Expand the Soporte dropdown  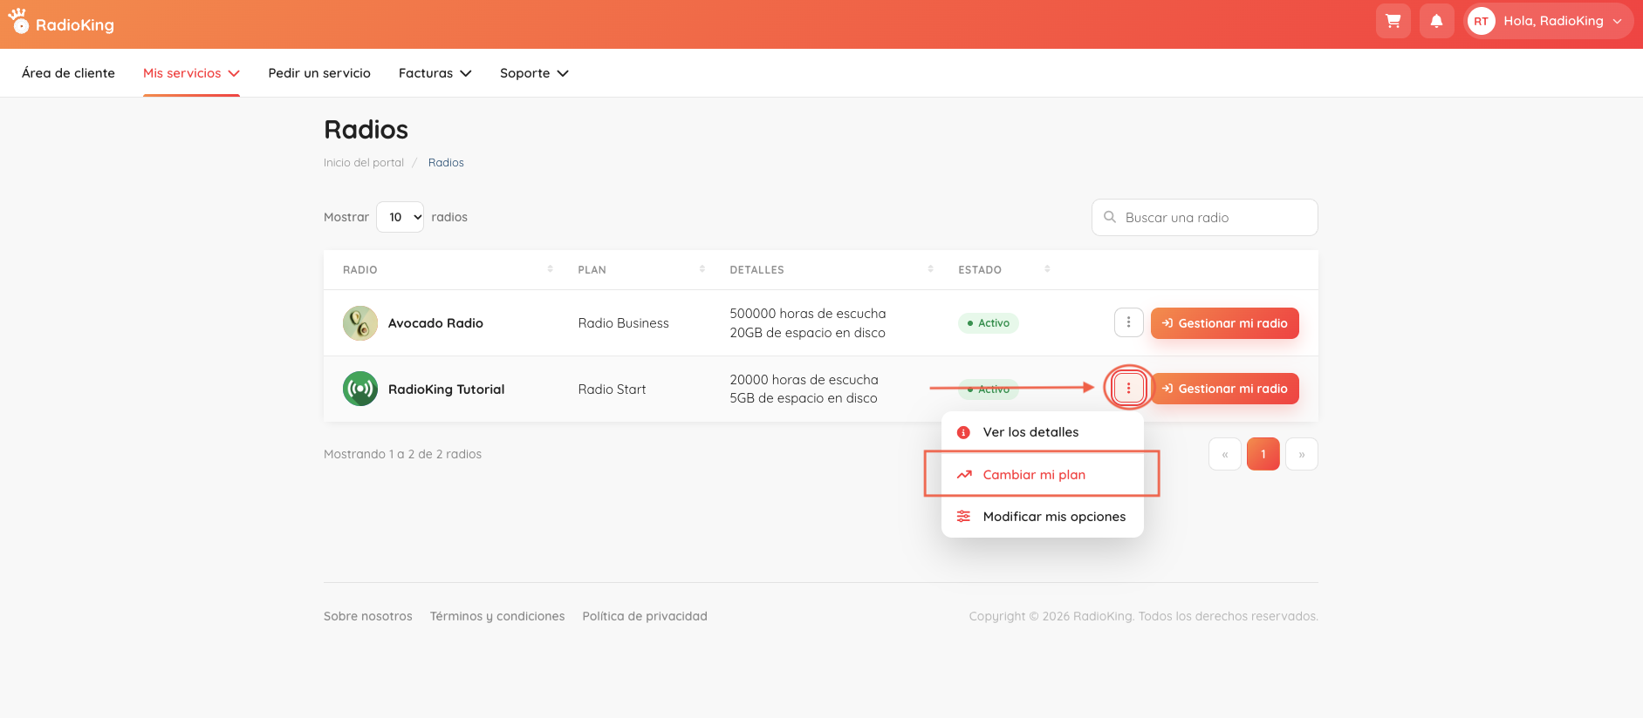[534, 73]
